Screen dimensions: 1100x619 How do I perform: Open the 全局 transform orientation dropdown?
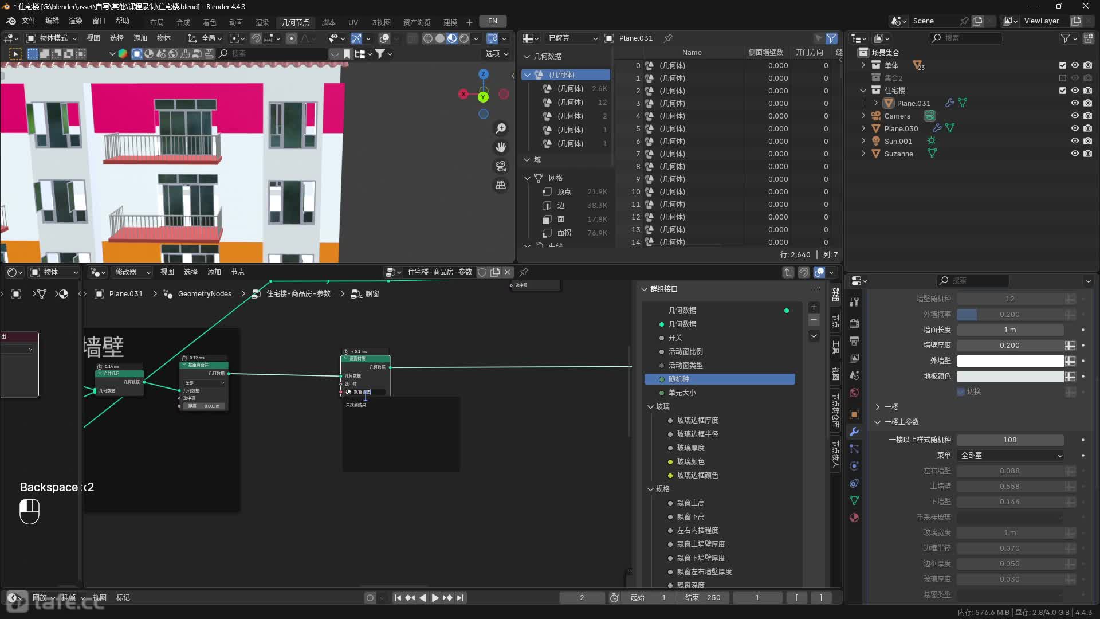pyautogui.click(x=205, y=38)
